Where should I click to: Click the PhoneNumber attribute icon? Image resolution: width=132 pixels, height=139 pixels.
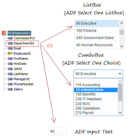(10, 84)
